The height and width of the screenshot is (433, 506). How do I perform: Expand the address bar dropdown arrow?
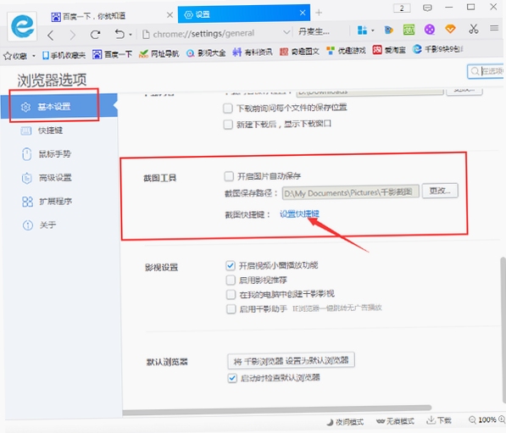point(286,32)
